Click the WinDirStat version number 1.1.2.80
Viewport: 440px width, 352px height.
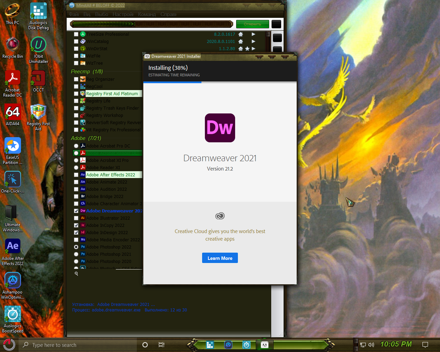click(x=227, y=49)
